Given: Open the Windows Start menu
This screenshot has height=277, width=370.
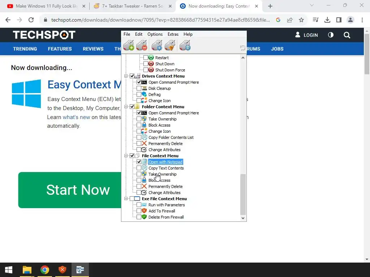Looking at the screenshot, I should [x=9, y=270].
